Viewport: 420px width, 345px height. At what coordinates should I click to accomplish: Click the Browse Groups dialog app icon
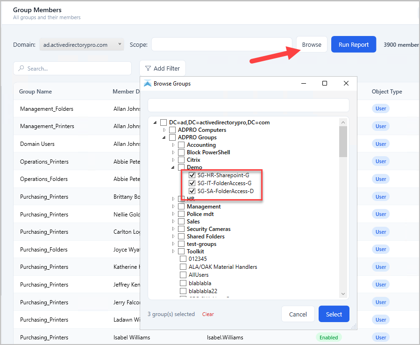click(x=148, y=83)
